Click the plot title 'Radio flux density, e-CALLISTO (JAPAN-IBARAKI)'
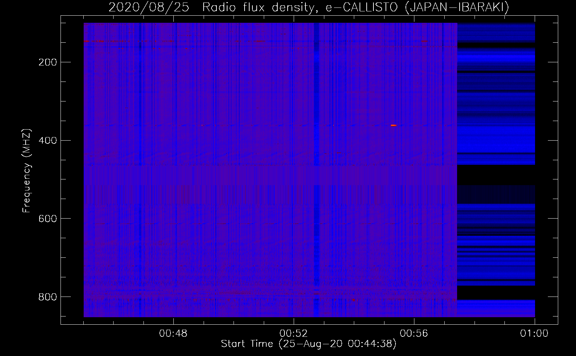 click(x=356, y=7)
